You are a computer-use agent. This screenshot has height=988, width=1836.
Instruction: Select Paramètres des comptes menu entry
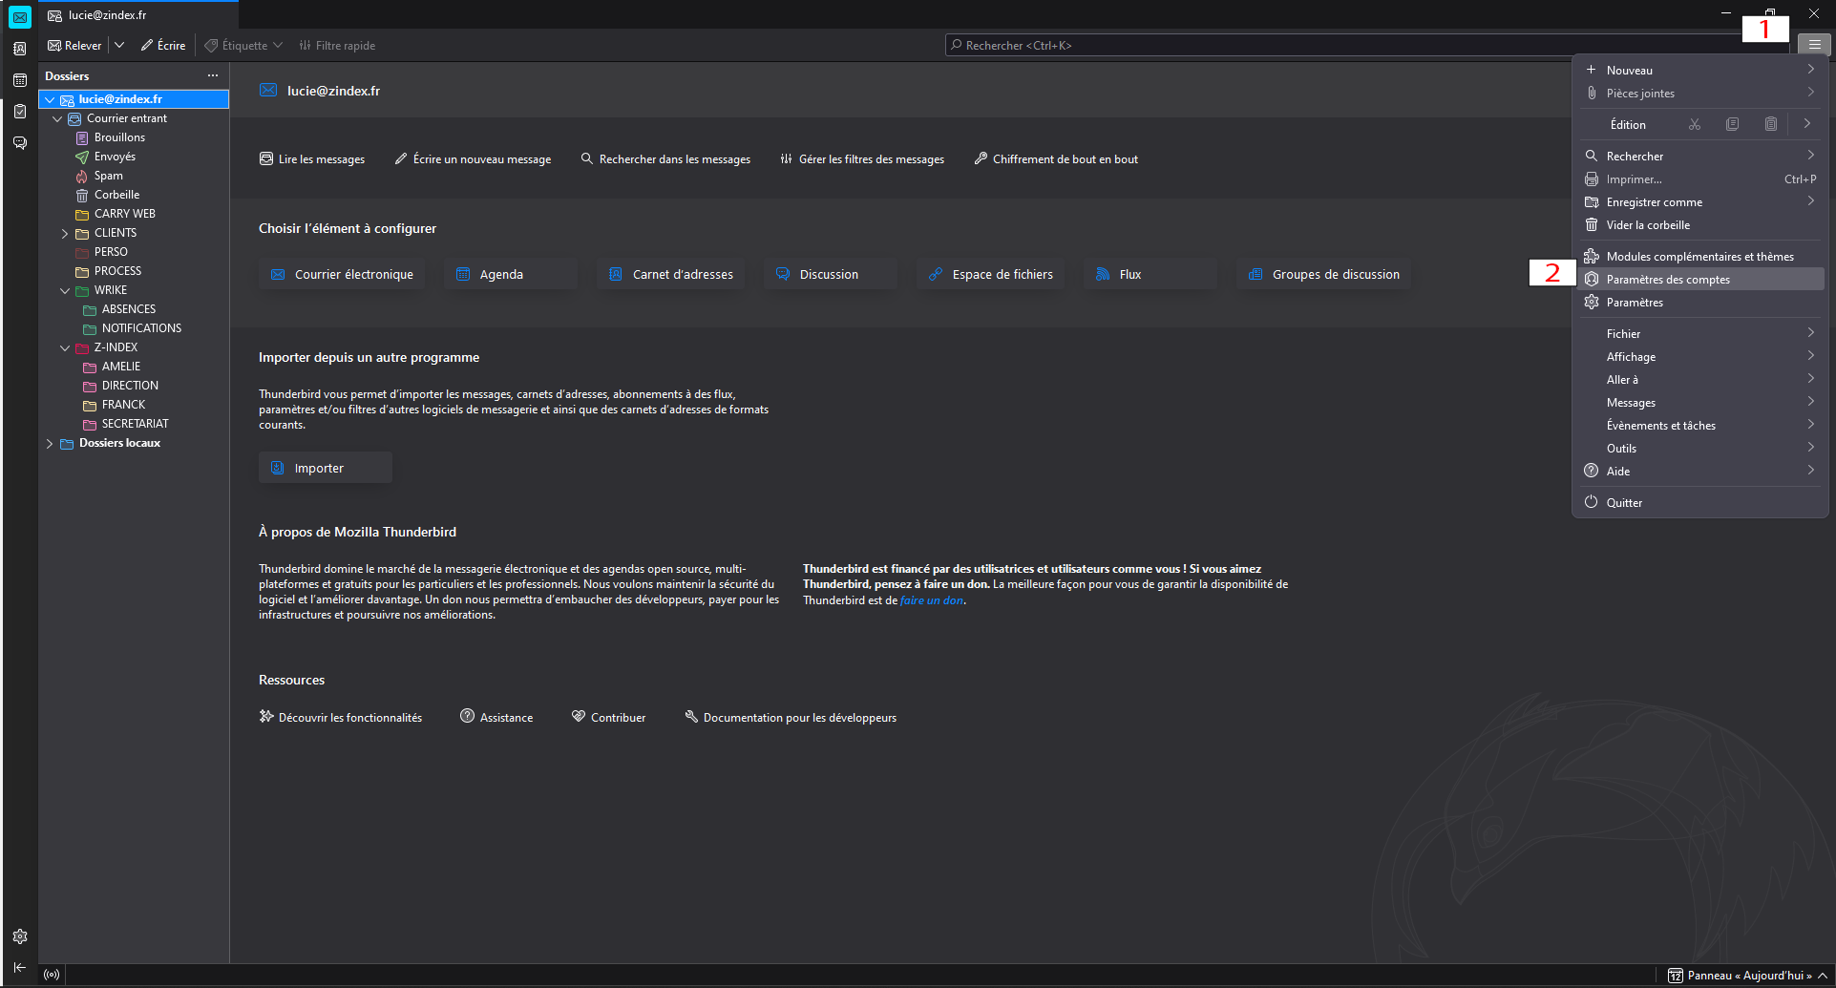tap(1700, 279)
